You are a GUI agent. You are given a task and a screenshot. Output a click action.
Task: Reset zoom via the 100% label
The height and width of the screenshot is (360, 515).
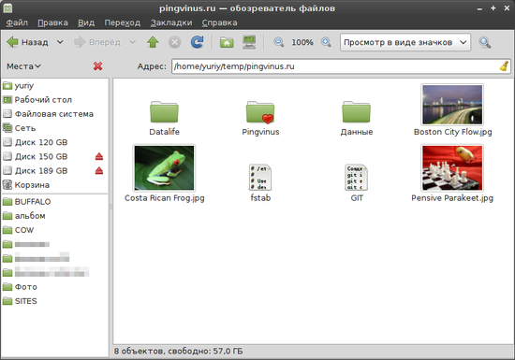click(x=302, y=42)
